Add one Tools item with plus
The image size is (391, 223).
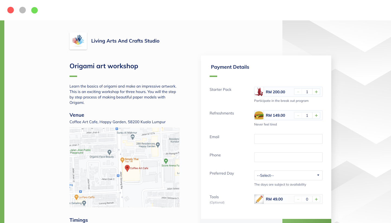(316, 199)
